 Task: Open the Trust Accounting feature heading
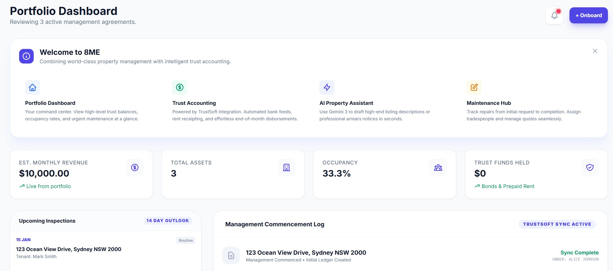pyautogui.click(x=194, y=103)
